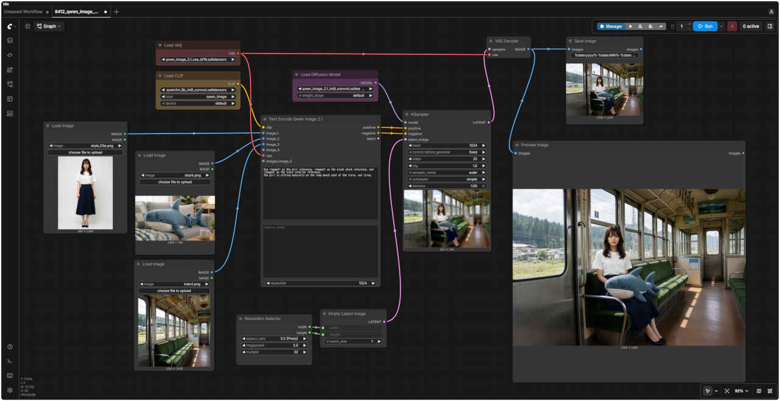Viewport: 780px width, 401px height.
Task: Open the node library sidebar icon
Action: [10, 55]
